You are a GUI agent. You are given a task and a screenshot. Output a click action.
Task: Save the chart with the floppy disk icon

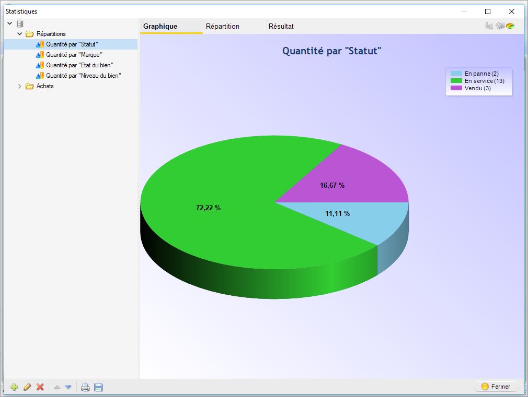(98, 387)
